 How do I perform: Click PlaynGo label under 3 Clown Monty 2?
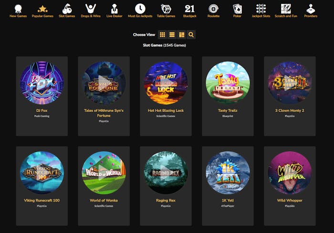point(290,116)
